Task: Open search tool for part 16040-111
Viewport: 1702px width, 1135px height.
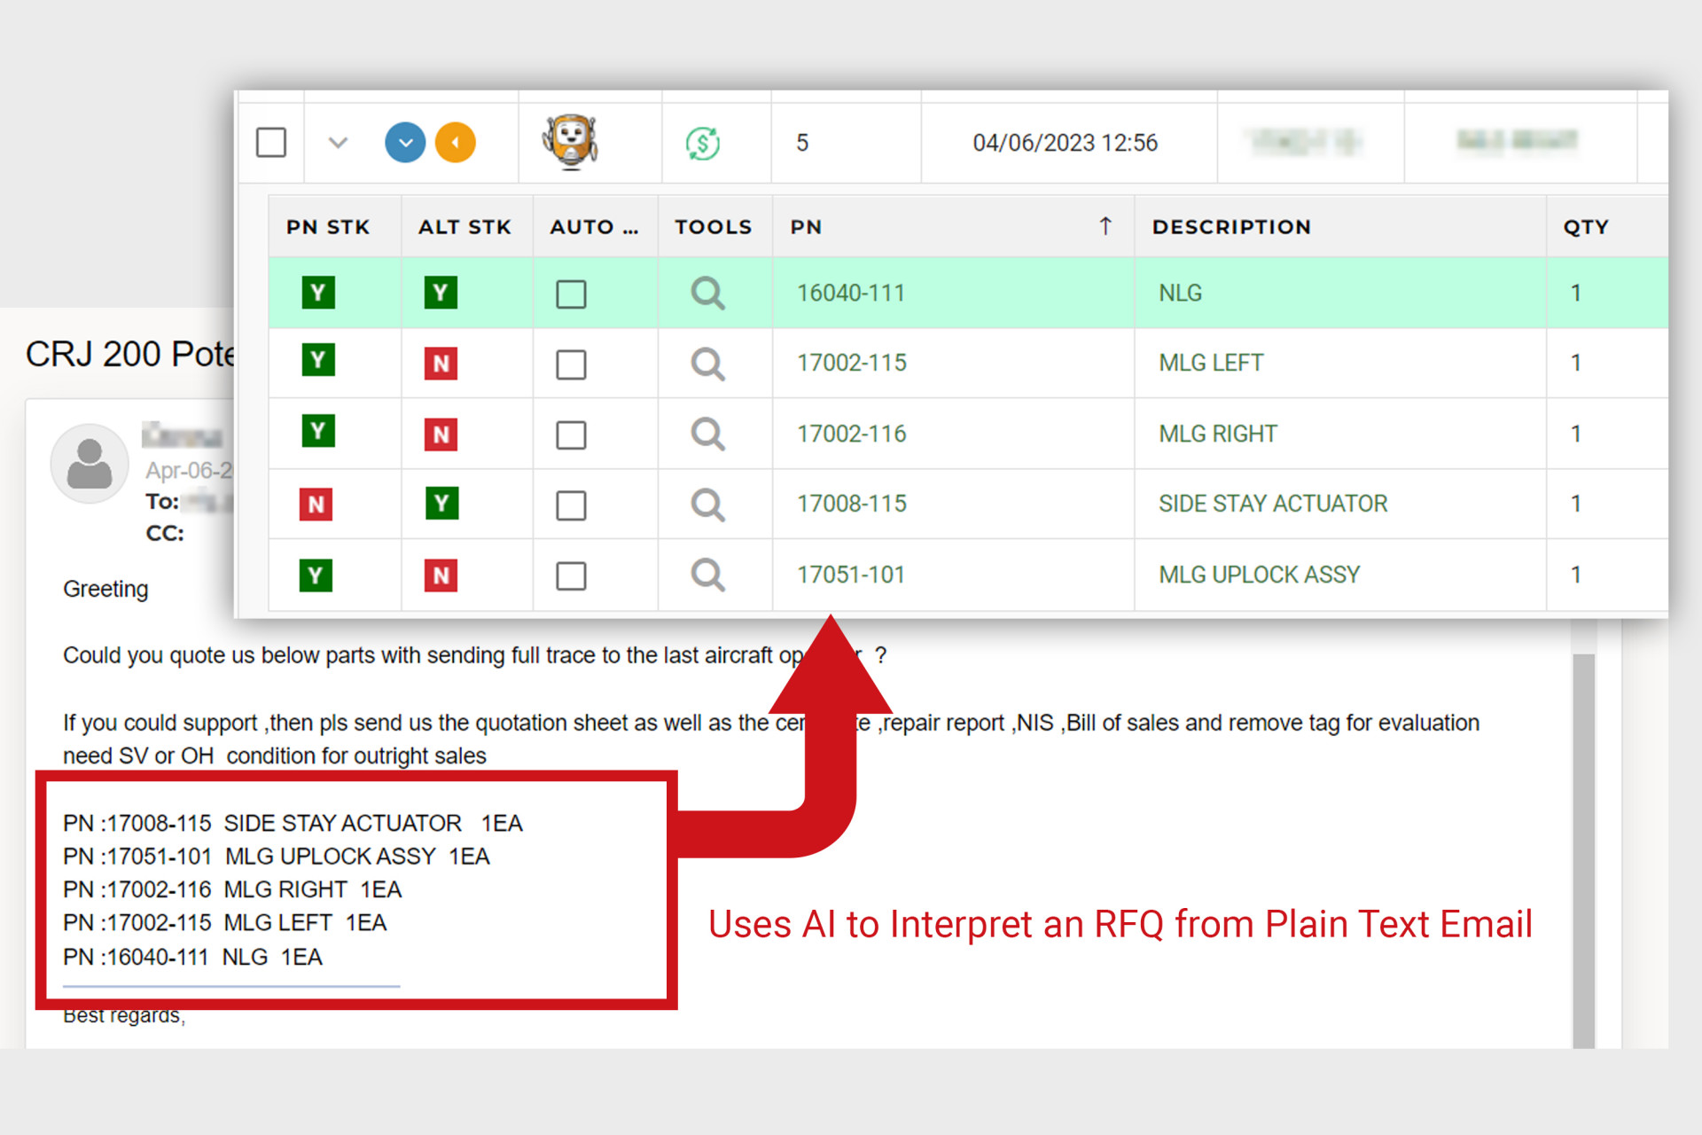Action: pos(707,293)
